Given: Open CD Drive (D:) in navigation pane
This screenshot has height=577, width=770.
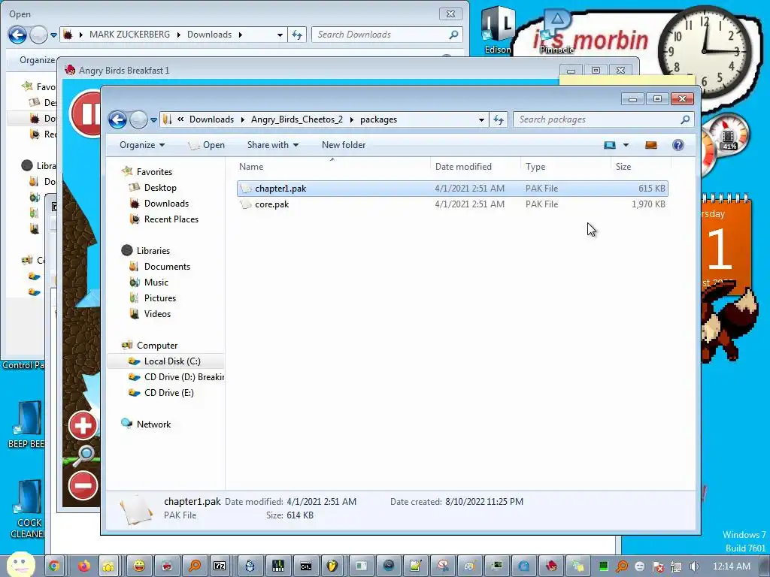Looking at the screenshot, I should [176, 377].
